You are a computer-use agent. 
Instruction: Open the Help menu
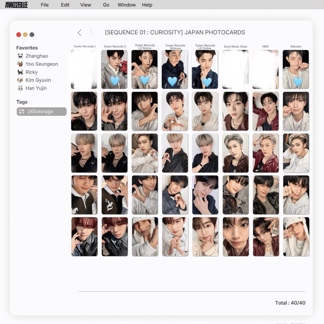pyautogui.click(x=147, y=5)
